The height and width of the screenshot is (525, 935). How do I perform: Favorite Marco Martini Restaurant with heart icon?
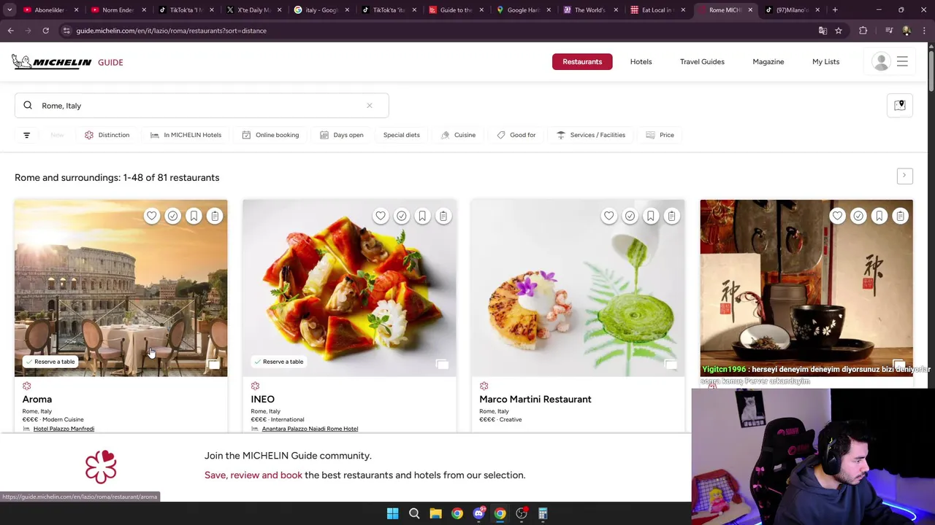(x=608, y=216)
